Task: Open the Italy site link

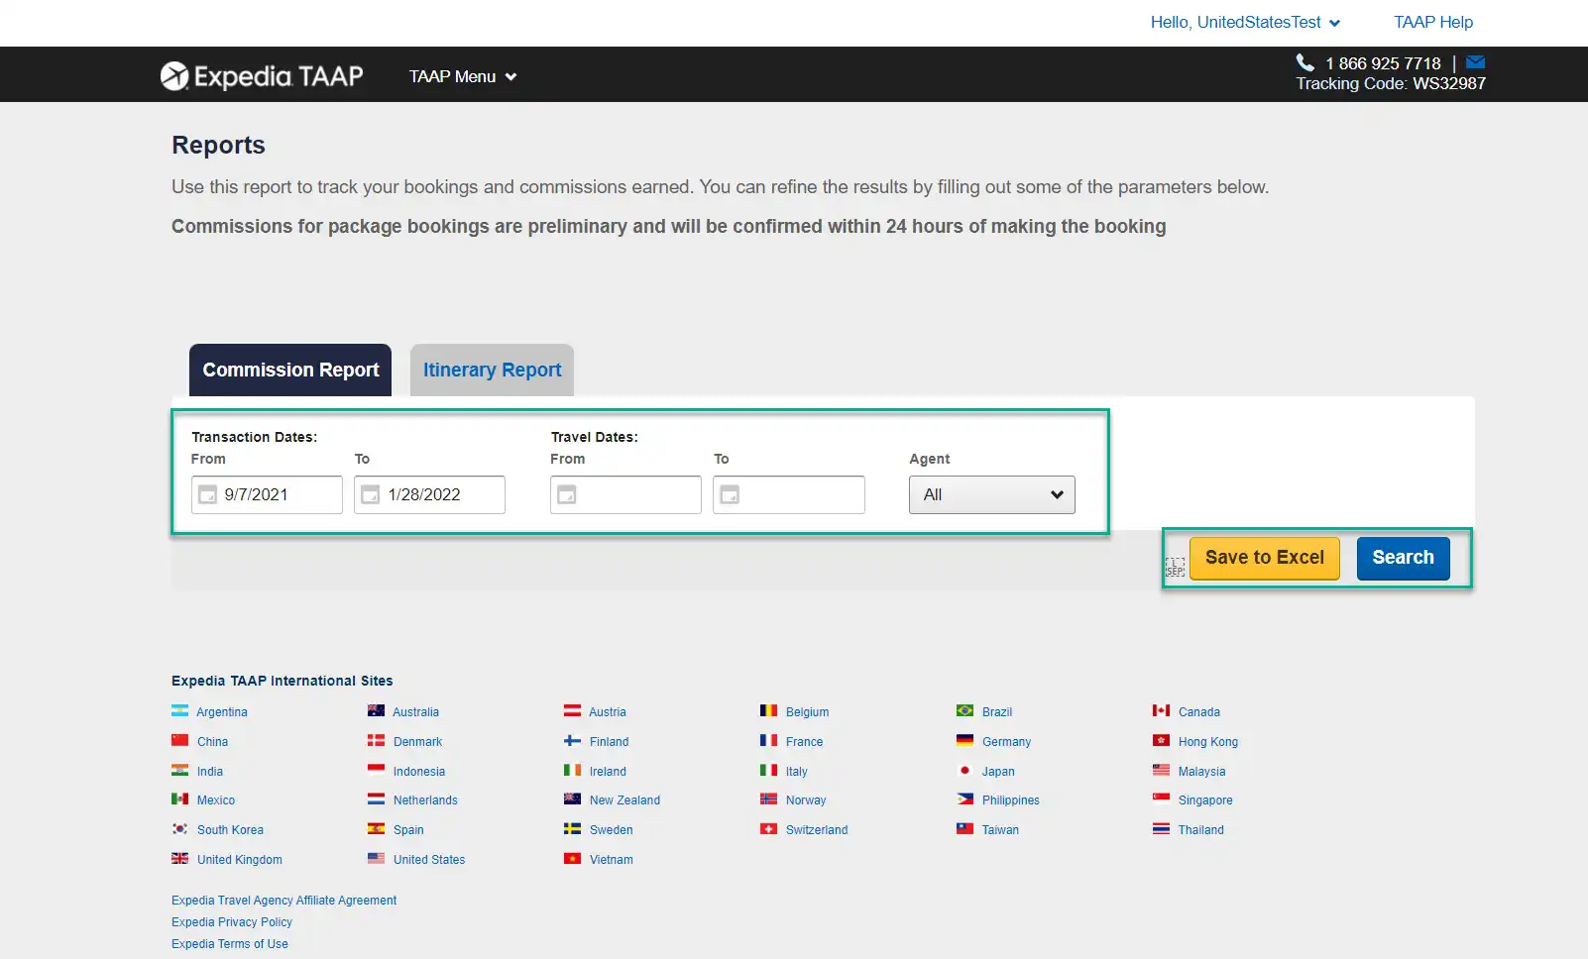Action: [x=797, y=771]
